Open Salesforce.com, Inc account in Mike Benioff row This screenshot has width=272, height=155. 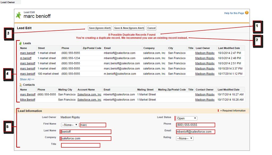coord(89,100)
